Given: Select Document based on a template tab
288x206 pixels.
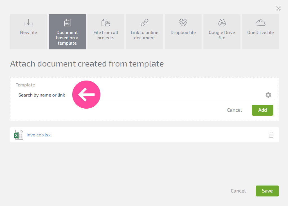Looking at the screenshot, I should (67, 32).
